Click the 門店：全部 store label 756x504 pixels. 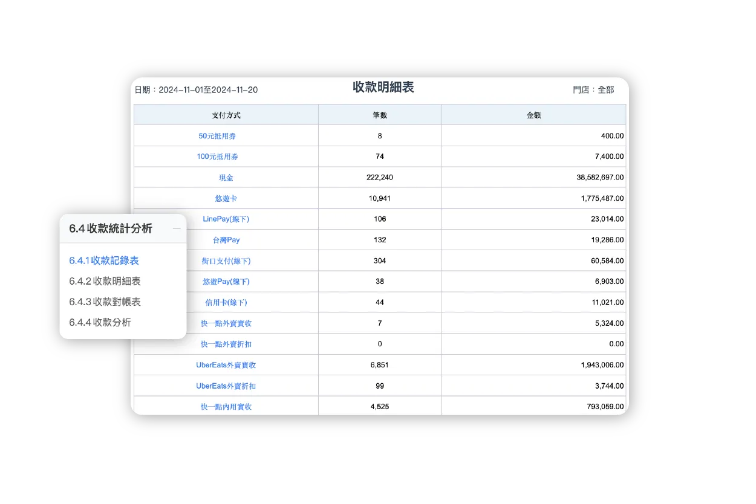click(x=593, y=89)
